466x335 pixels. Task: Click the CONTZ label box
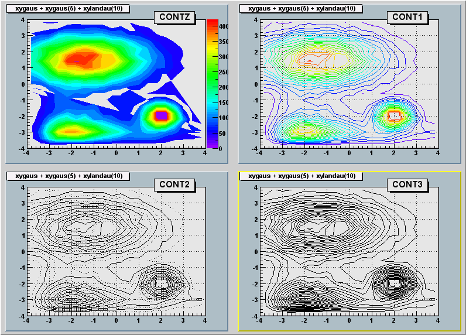(x=174, y=17)
